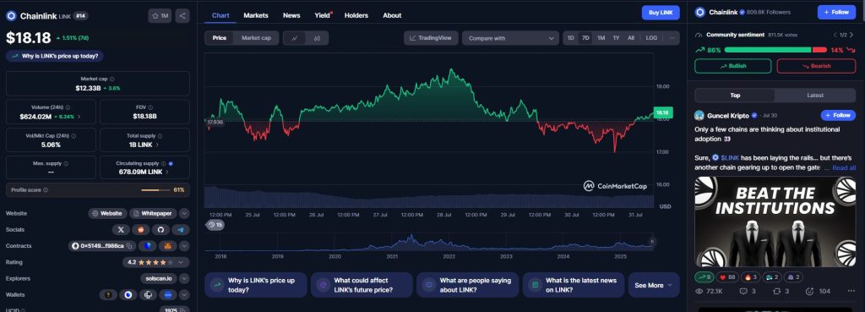Follow the Chainlink community page
Image resolution: width=865 pixels, height=312 pixels.
point(836,12)
